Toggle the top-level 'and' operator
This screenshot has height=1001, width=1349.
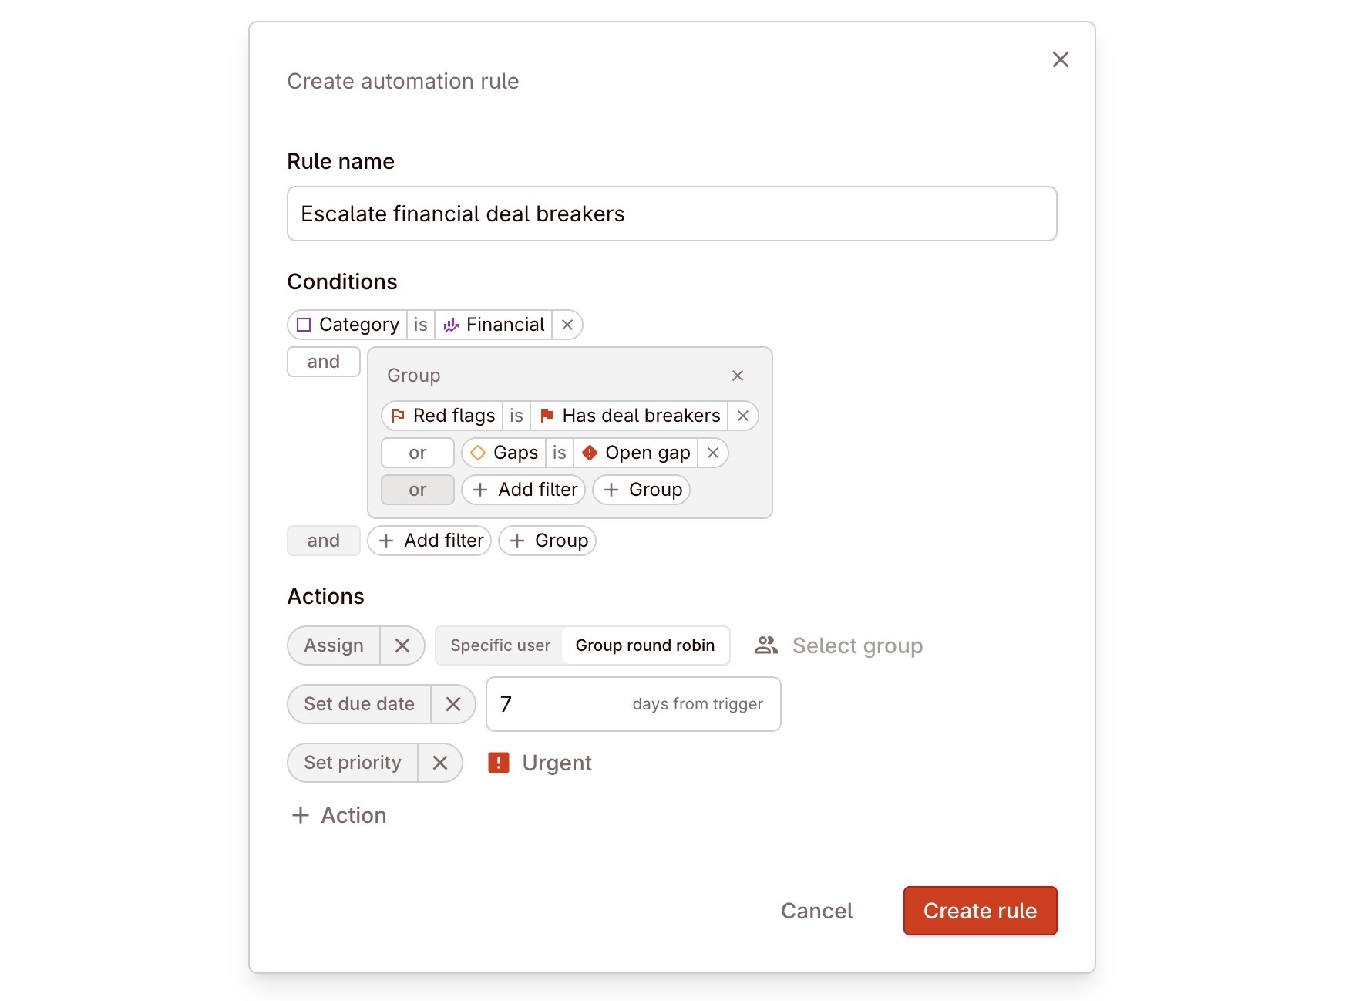pyautogui.click(x=324, y=362)
